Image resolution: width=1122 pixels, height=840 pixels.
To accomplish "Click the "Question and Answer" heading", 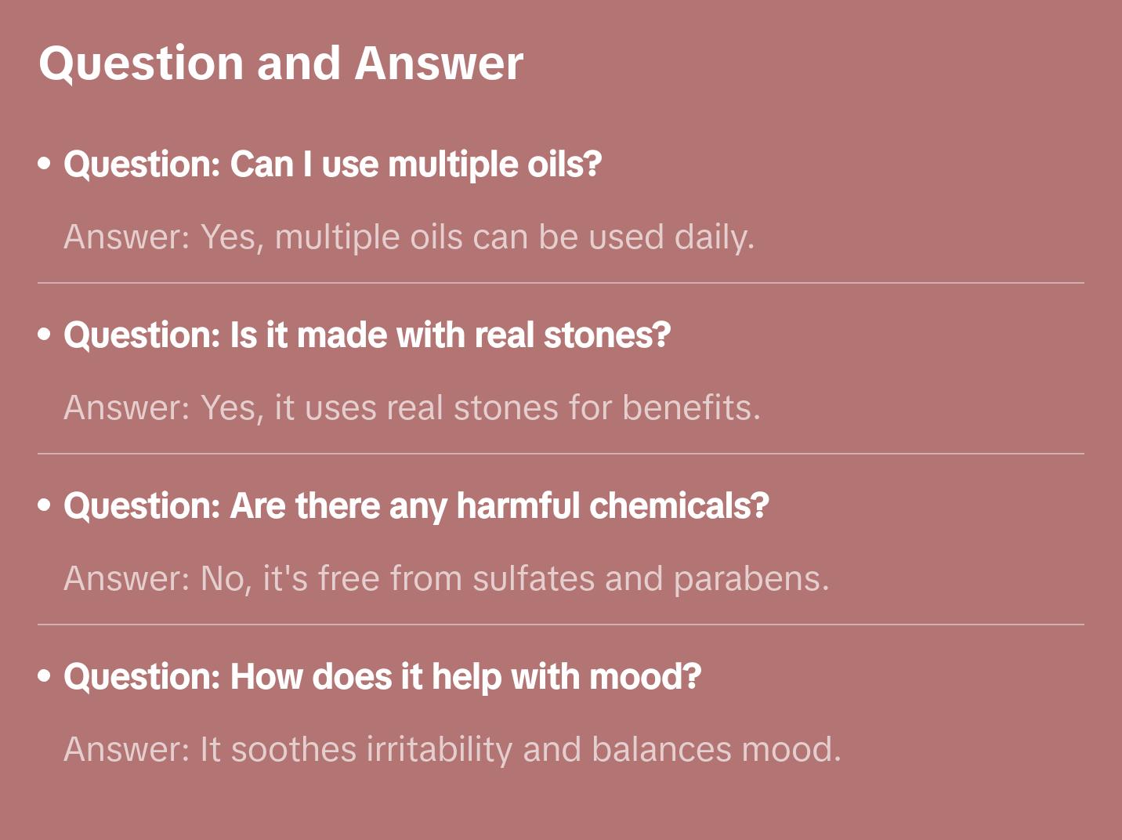I will (x=280, y=63).
